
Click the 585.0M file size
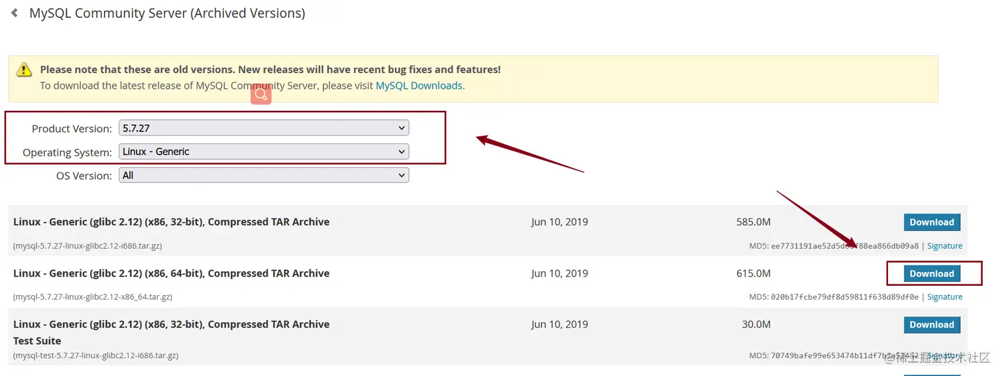[753, 222]
